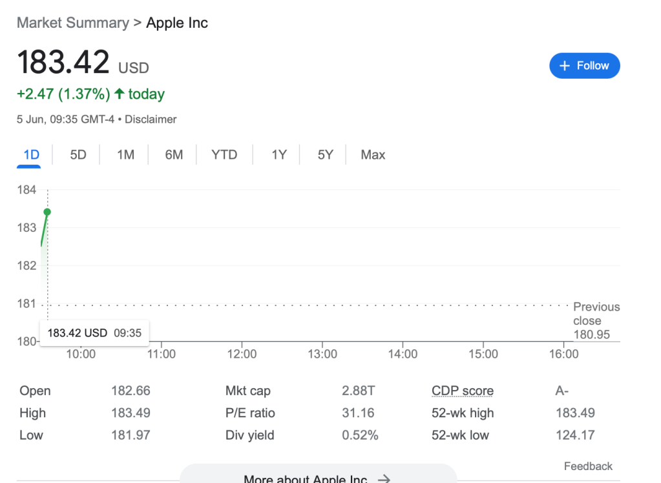Viewport: 661px width, 483px height.
Task: Click the Previous close 180.95 label
Action: pos(596,321)
